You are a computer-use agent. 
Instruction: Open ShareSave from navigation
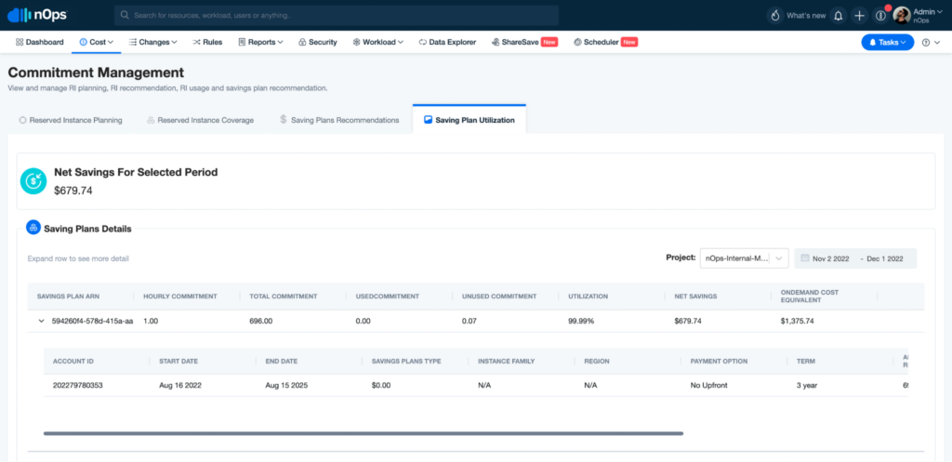tap(524, 43)
